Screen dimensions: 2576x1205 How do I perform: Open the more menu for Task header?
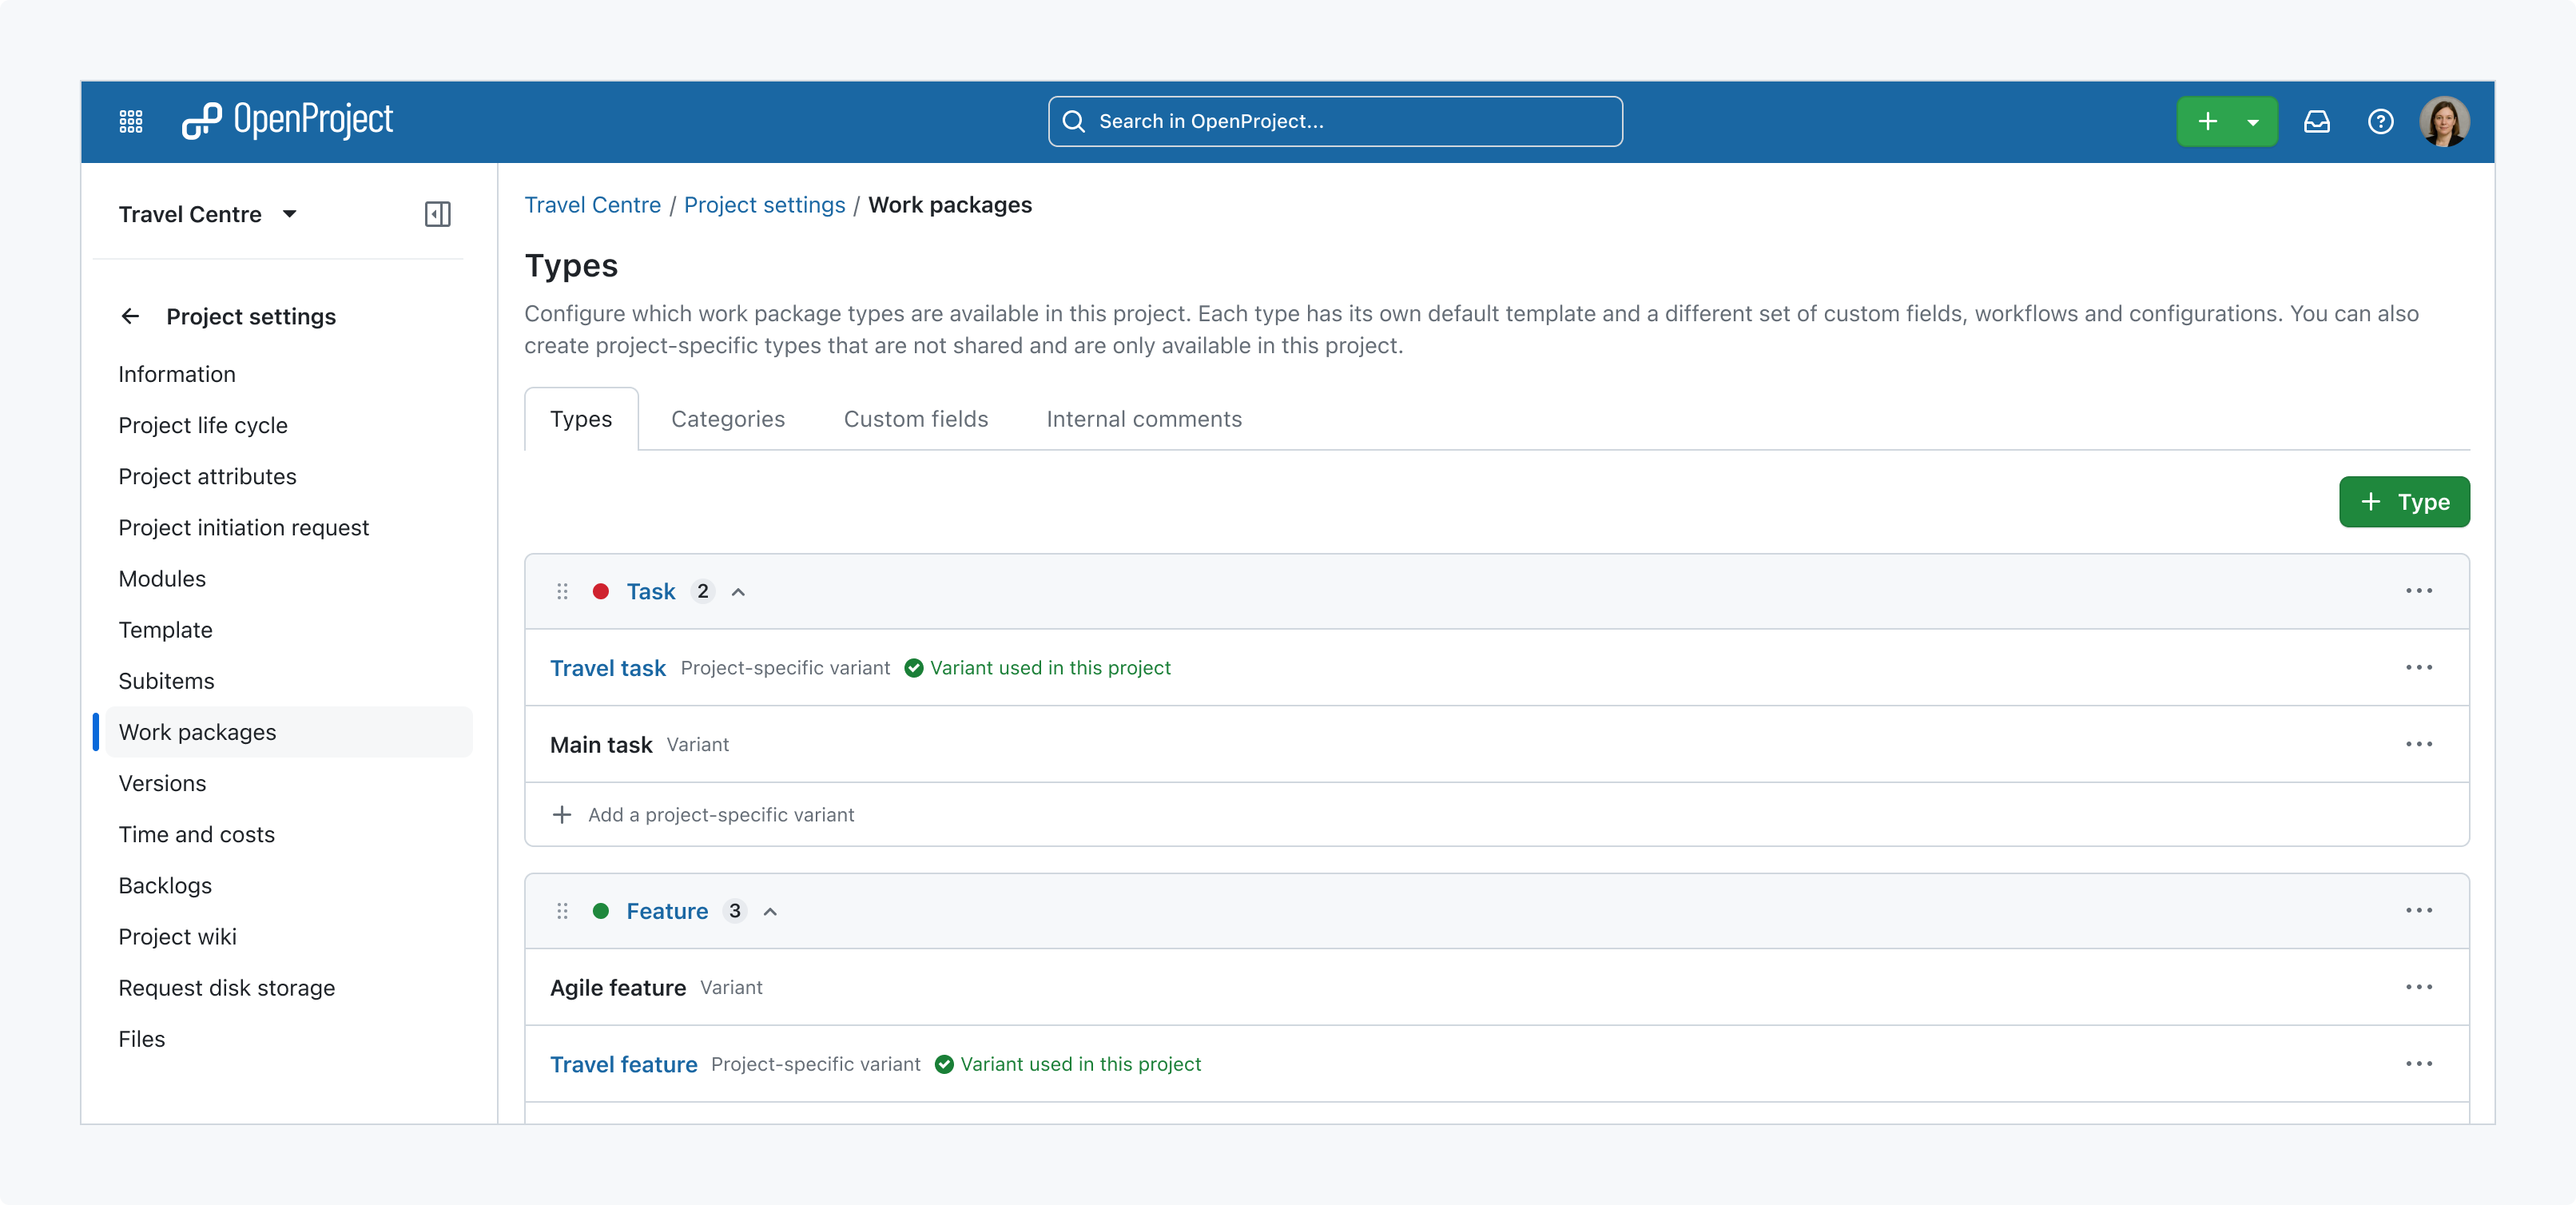(x=2419, y=591)
